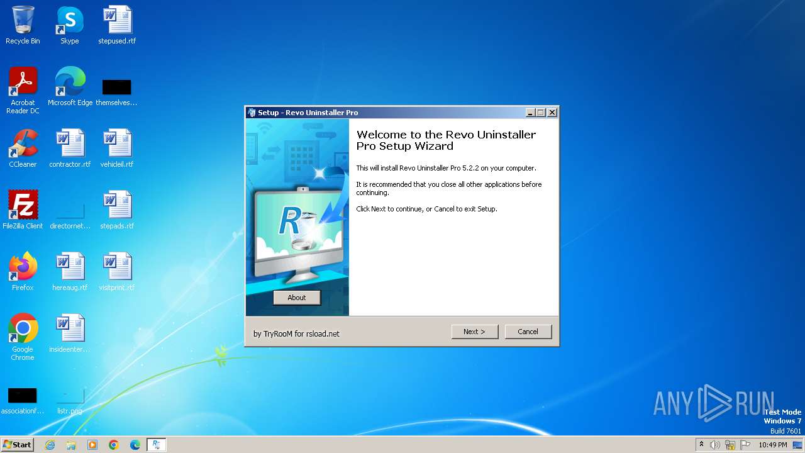Viewport: 805px width, 453px height.
Task: Open the network status tray icon
Action: tap(730, 445)
